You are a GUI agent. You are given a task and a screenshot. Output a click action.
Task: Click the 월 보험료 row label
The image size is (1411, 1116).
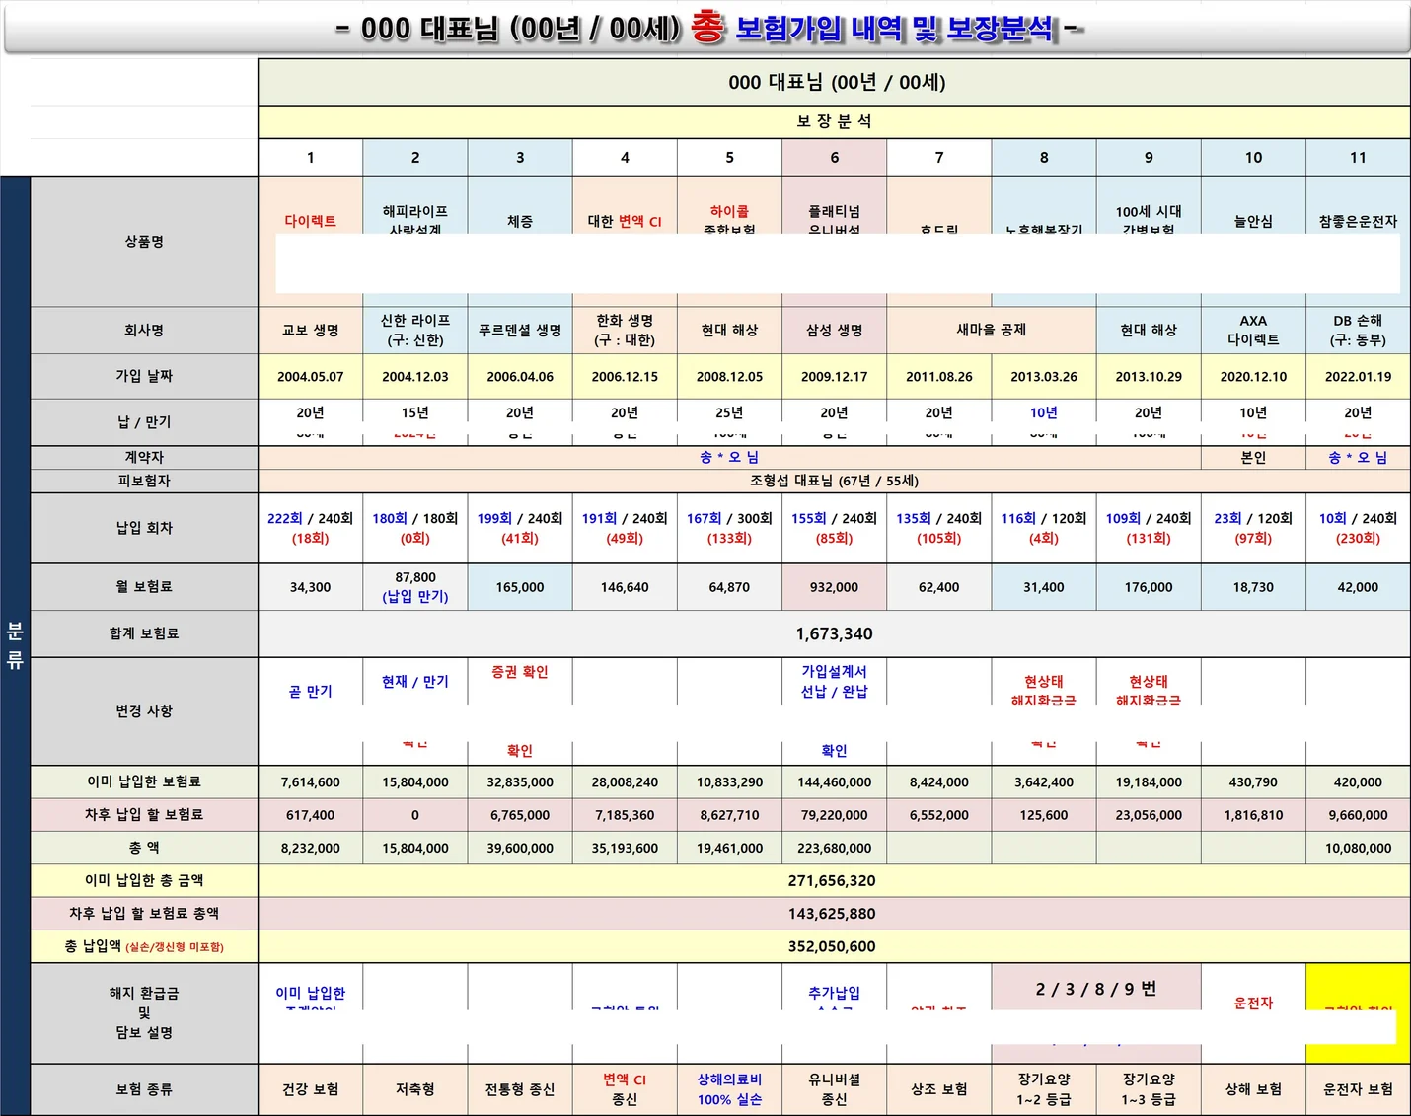point(144,586)
